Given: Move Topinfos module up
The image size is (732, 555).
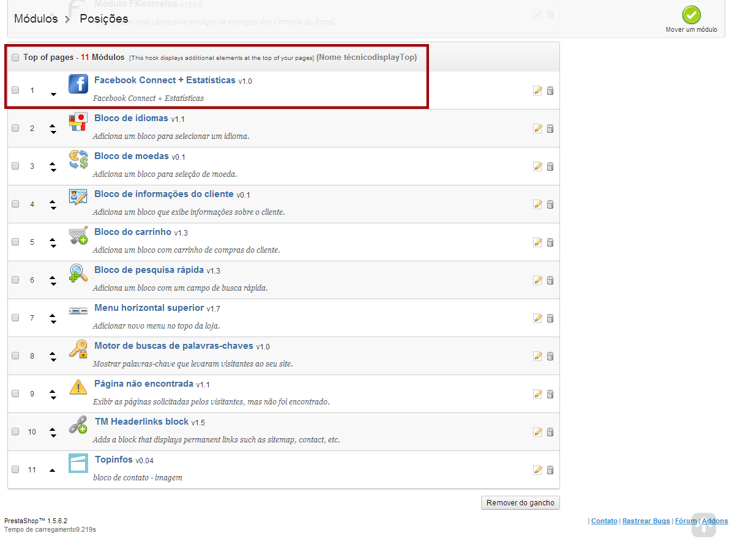Looking at the screenshot, I should tap(52, 470).
